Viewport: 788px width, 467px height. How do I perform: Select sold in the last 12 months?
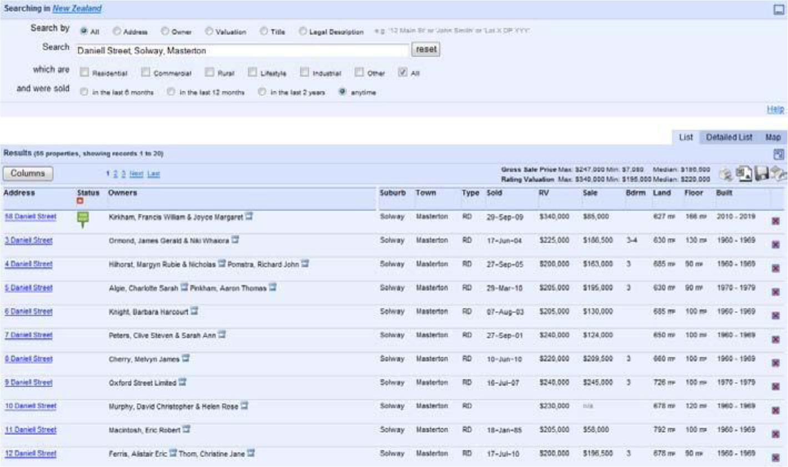(x=171, y=92)
